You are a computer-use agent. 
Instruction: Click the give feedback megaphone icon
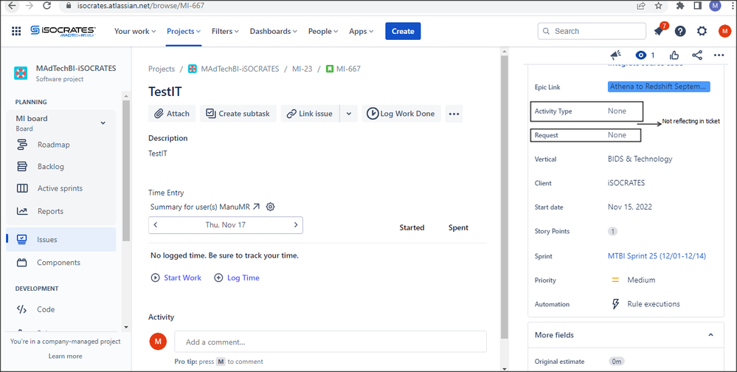616,55
